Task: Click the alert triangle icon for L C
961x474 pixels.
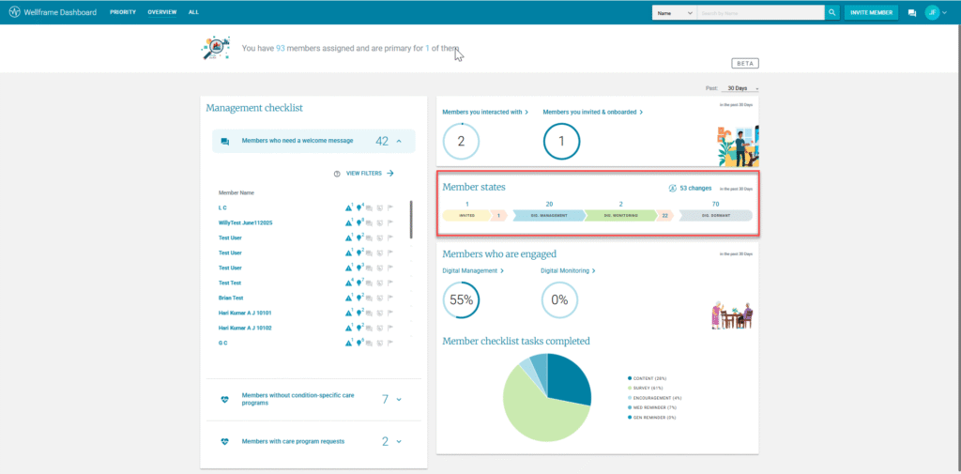Action: click(x=349, y=207)
